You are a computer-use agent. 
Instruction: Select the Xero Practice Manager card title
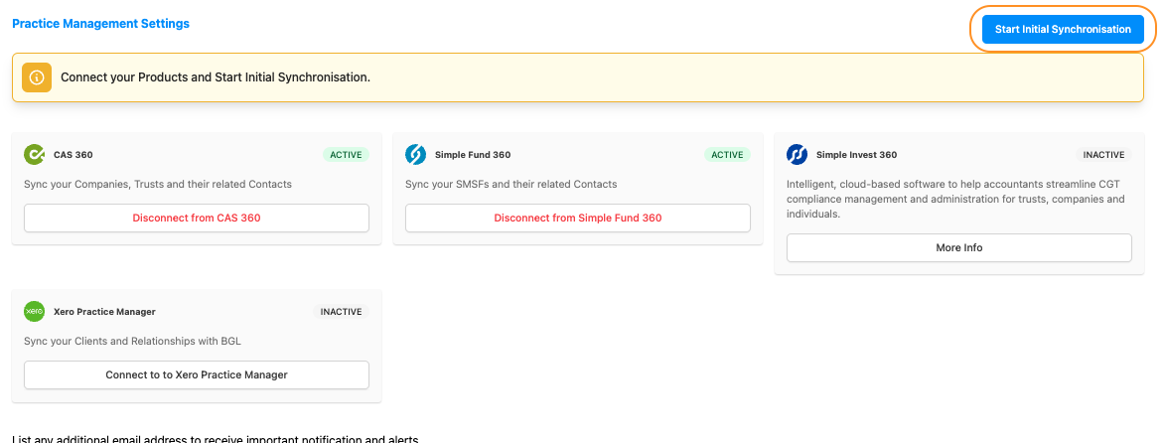(104, 312)
